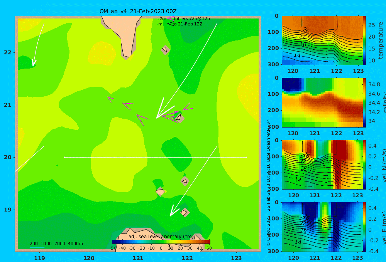The height and width of the screenshot is (262, 386).
Task: Select the temperature cross-section plot
Action: [x=322, y=40]
